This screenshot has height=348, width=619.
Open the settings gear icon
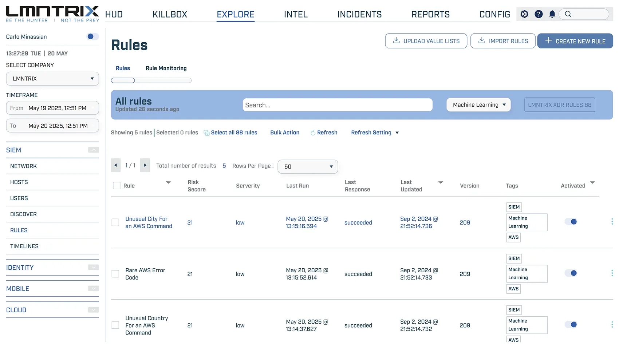pyautogui.click(x=524, y=14)
